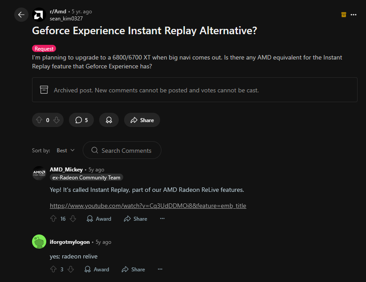
Task: Open the 5 comments button
Action: coord(81,120)
